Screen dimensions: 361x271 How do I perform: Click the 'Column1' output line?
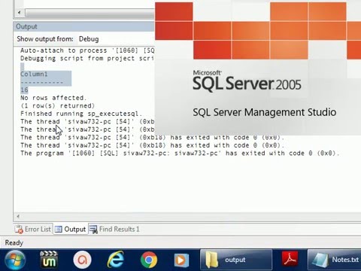34,75
